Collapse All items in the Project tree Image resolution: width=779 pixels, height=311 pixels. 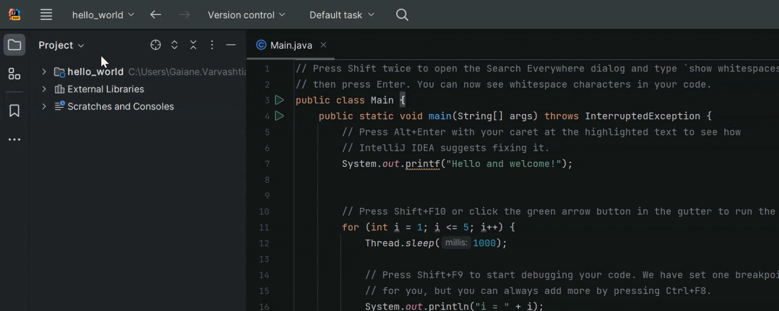click(193, 45)
